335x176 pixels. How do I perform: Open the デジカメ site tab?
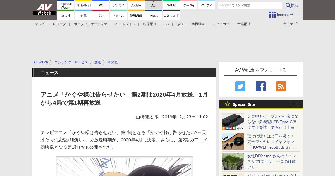pos(119,5)
